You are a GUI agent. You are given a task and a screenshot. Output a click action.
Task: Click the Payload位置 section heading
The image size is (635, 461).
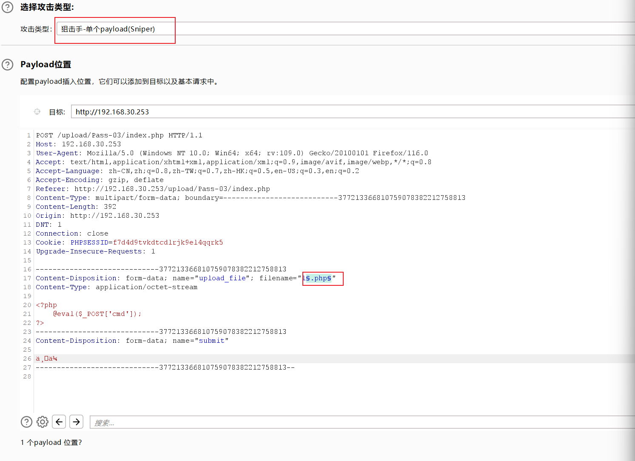pyautogui.click(x=46, y=64)
